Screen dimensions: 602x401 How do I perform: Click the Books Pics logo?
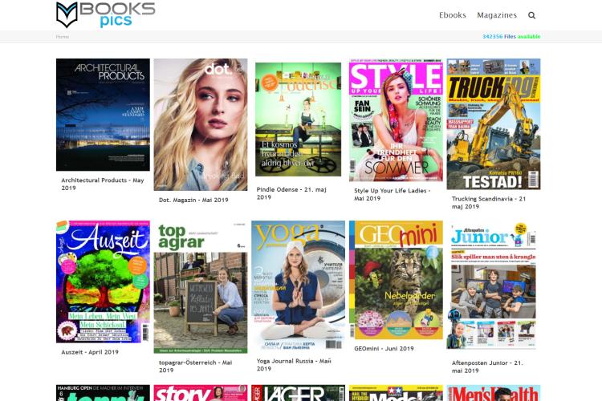[x=106, y=14]
